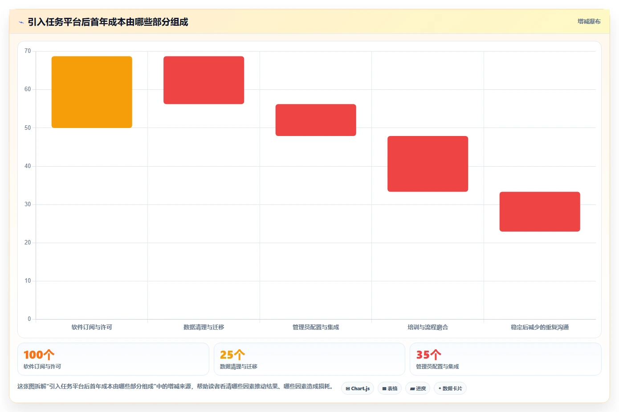The width and height of the screenshot is (619, 412).
Task: Click the 数据卡片 tag
Action: [450, 388]
